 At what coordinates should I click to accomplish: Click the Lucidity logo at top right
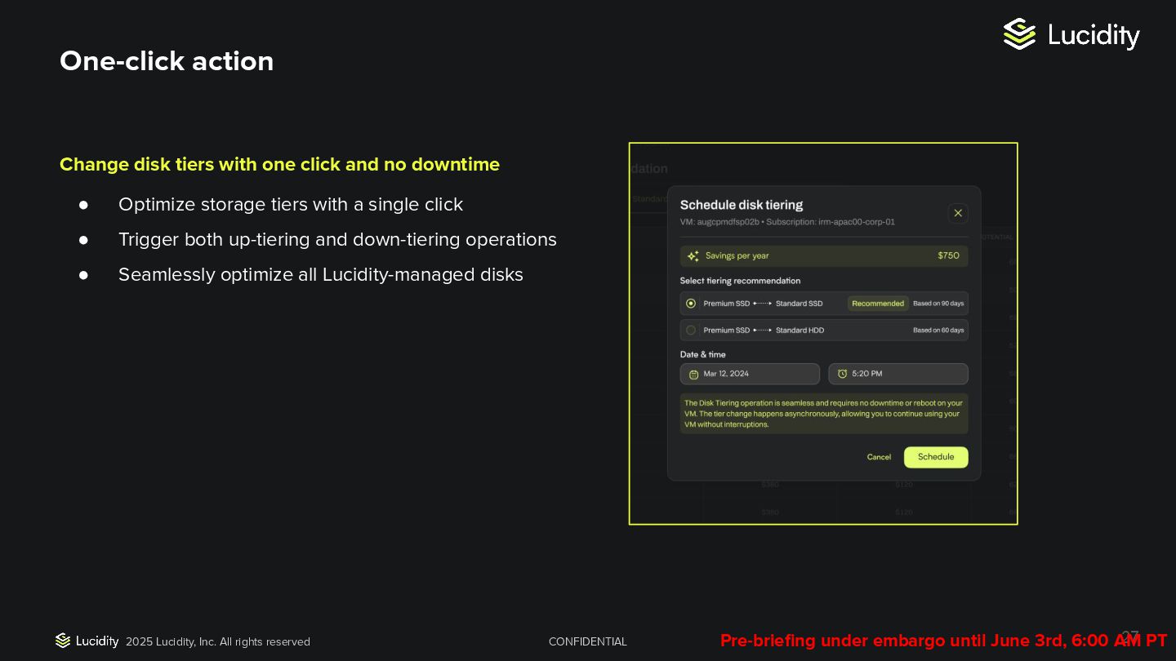click(x=1071, y=34)
